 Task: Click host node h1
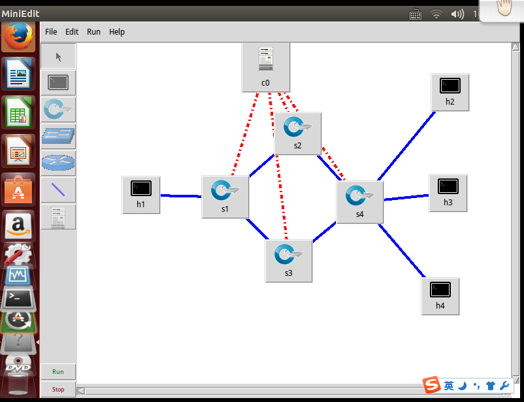pyautogui.click(x=141, y=195)
